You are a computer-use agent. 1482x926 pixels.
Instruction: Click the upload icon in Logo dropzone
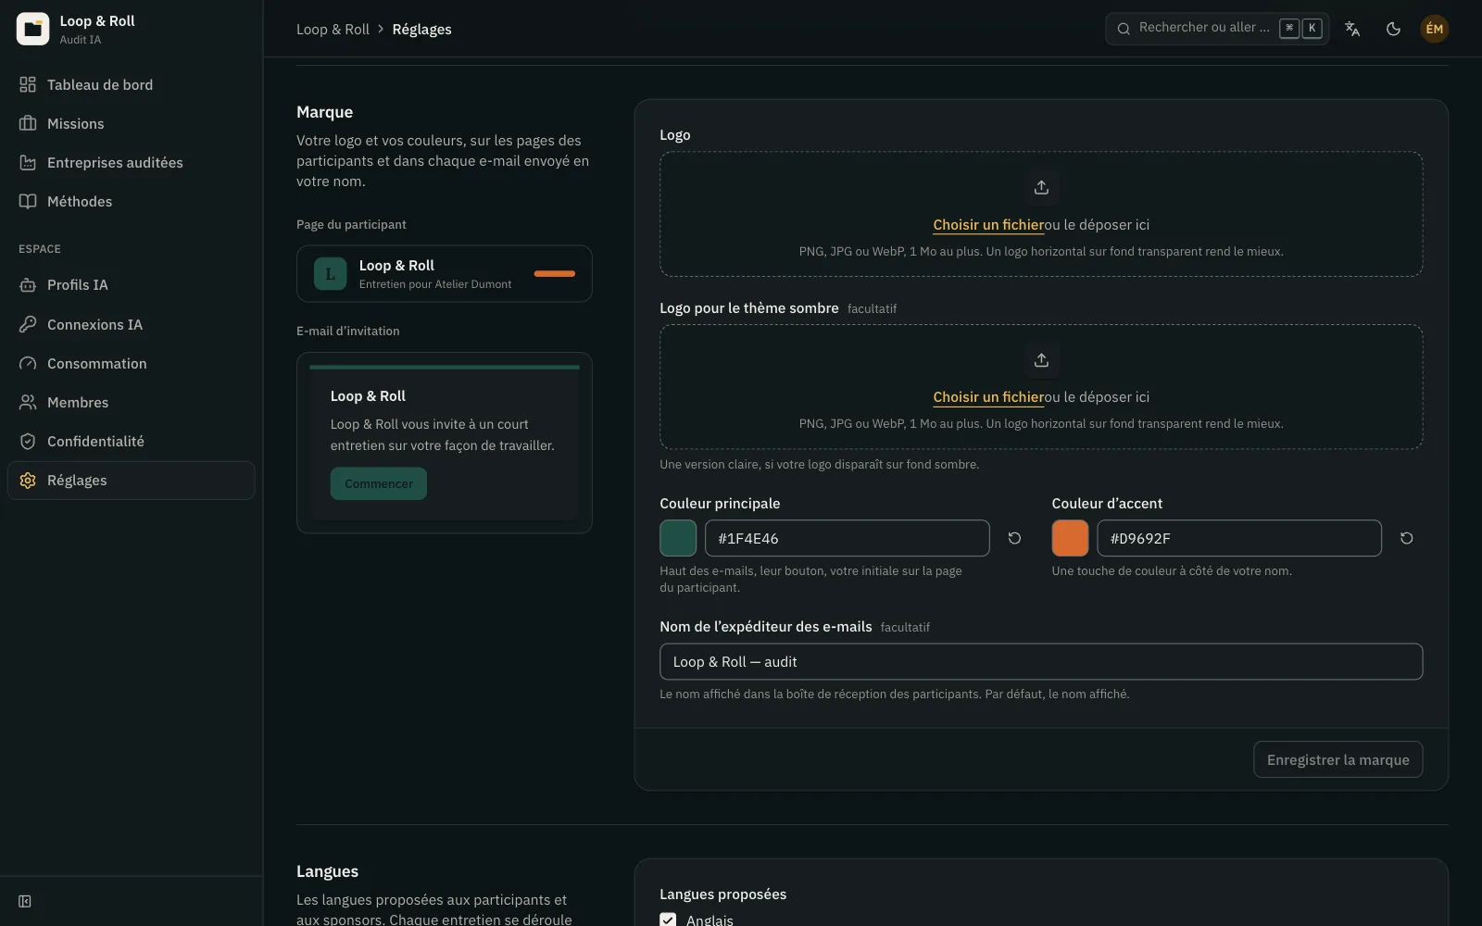pyautogui.click(x=1041, y=187)
